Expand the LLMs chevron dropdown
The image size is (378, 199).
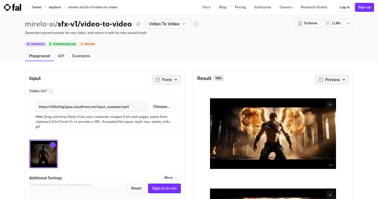point(348,23)
